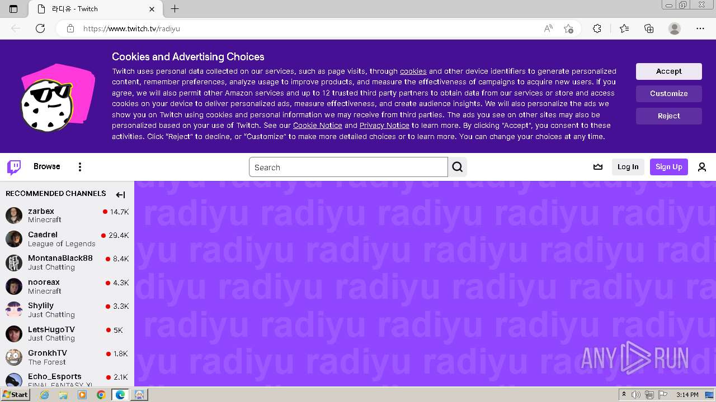Open MontanaBlack88 channel avatar

[x=14, y=262]
